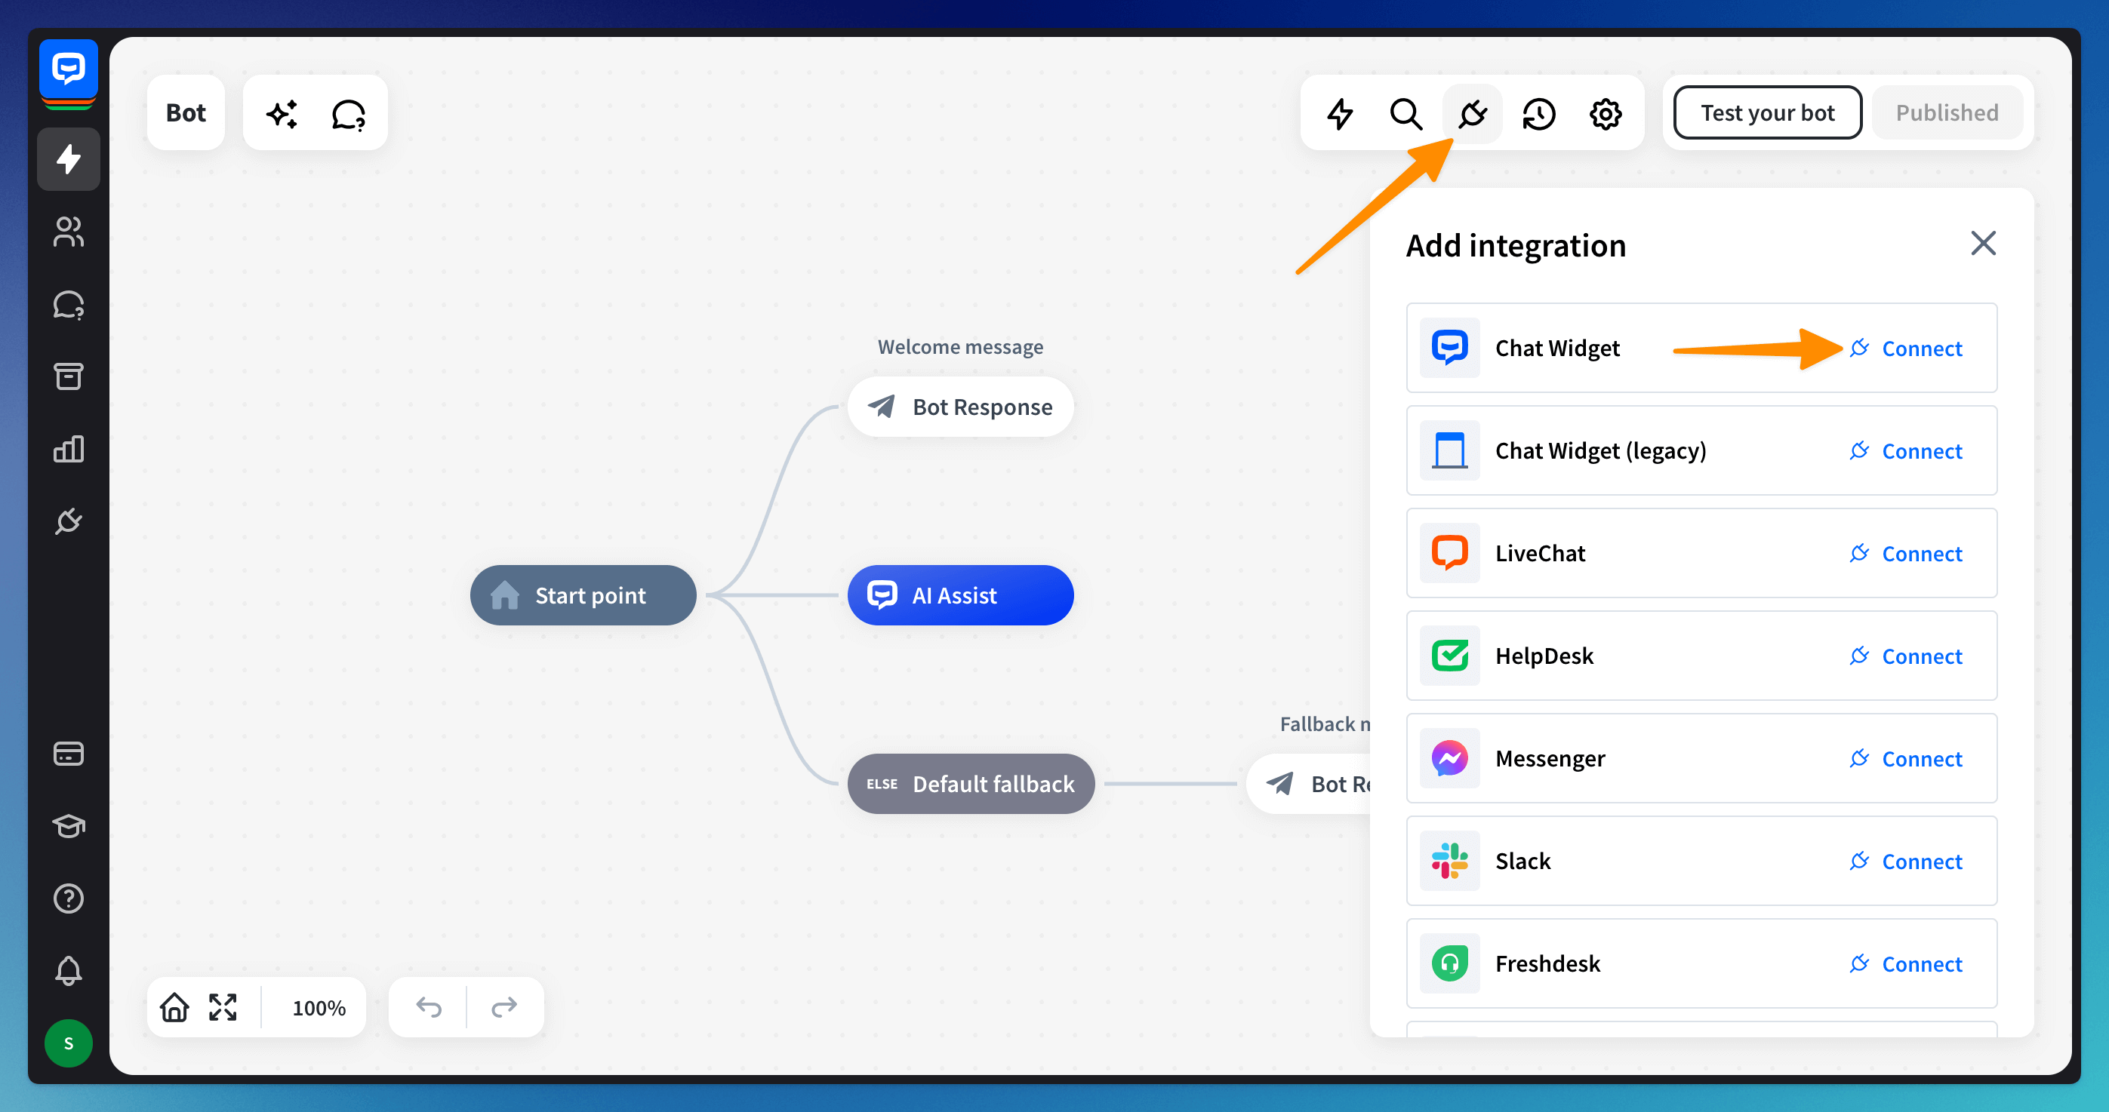Open the Academy graduation cap icon
This screenshot has width=2109, height=1112.
tap(68, 825)
